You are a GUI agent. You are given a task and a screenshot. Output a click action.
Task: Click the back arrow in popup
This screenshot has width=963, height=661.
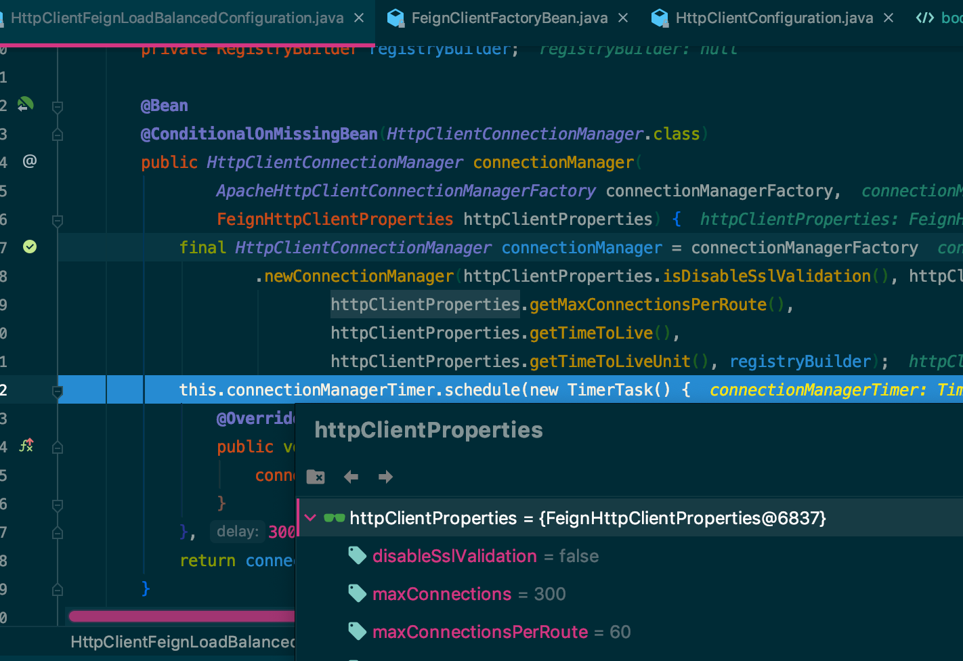351,477
